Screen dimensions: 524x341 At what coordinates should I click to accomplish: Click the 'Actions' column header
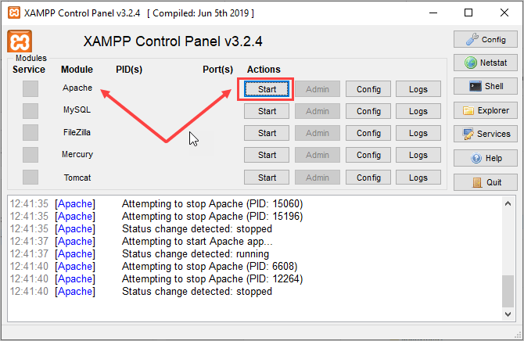click(x=264, y=70)
